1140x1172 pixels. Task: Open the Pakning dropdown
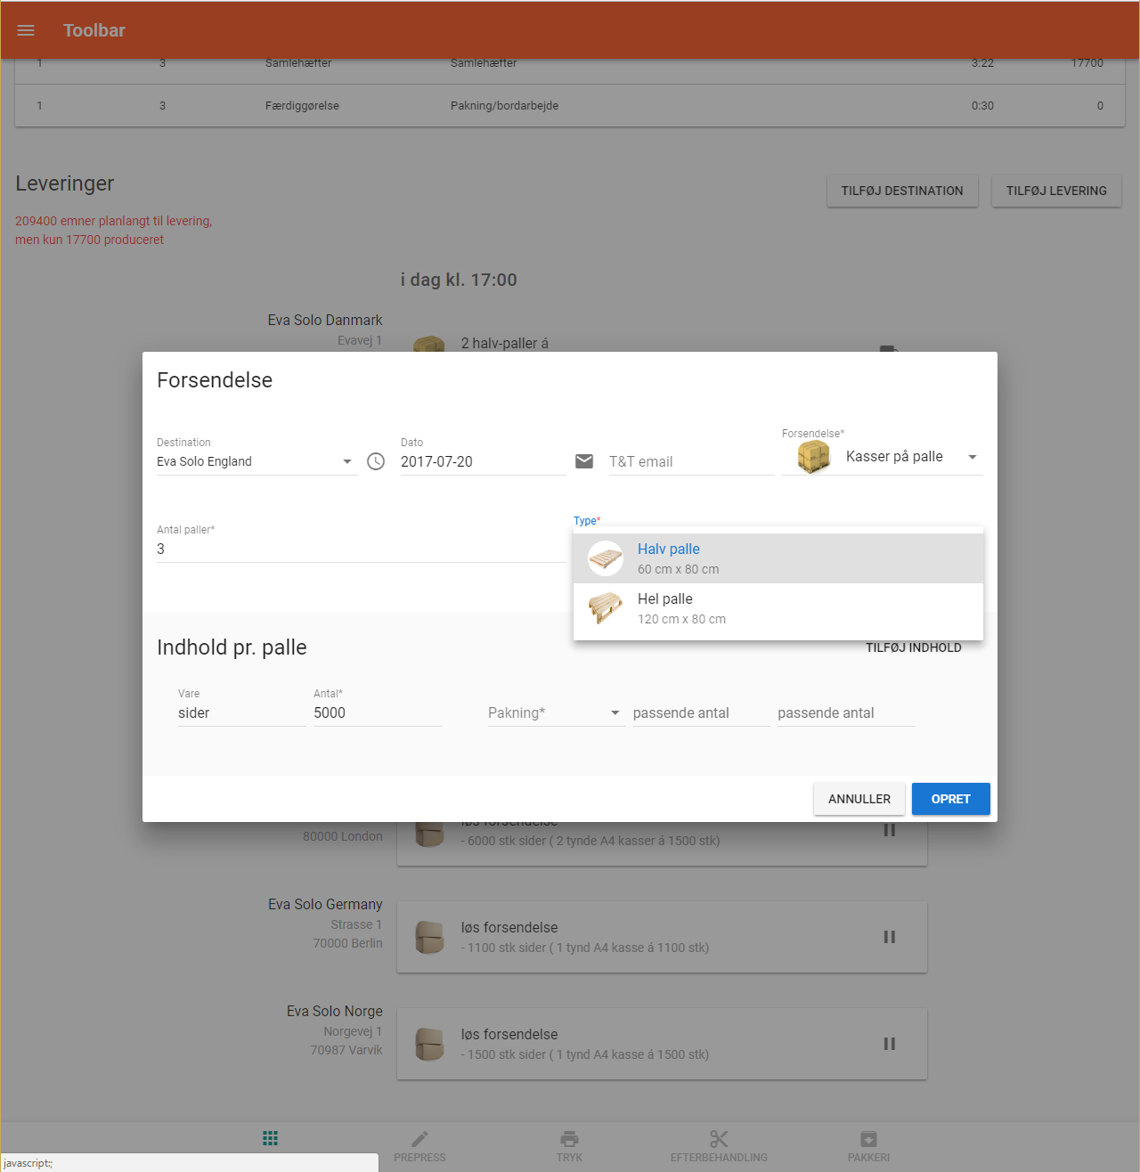[x=556, y=713]
